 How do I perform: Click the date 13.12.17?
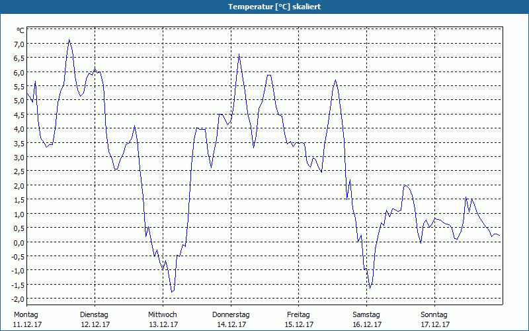pyautogui.click(x=163, y=324)
